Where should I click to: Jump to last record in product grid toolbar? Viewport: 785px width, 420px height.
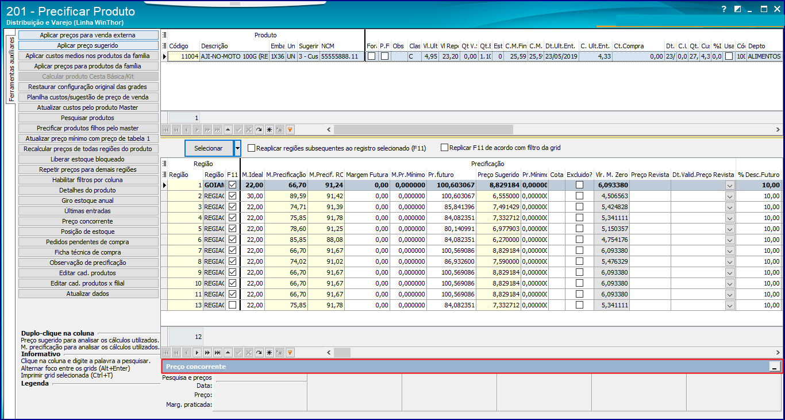tap(218, 130)
